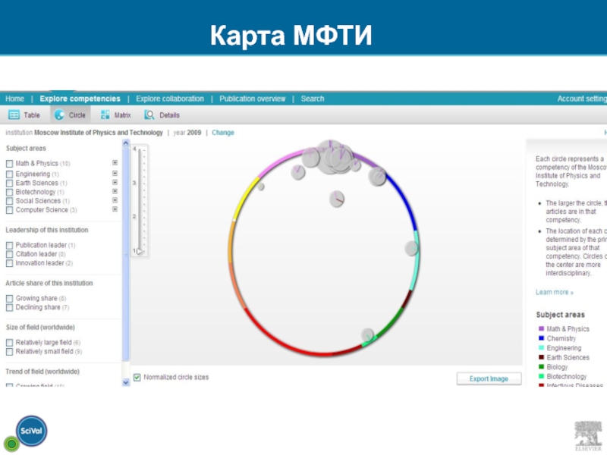Expand the Social Sciences plus icon
607x455 pixels.
pyautogui.click(x=115, y=200)
